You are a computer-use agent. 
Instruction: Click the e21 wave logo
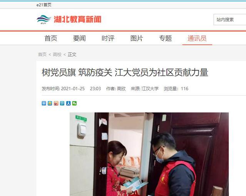44,20
